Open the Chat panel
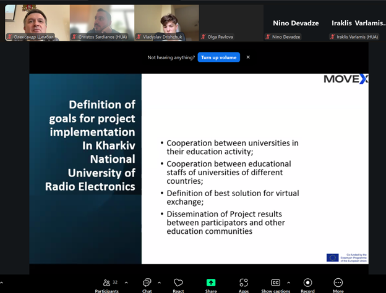Screen dimensions: 386x293 click(x=147, y=283)
